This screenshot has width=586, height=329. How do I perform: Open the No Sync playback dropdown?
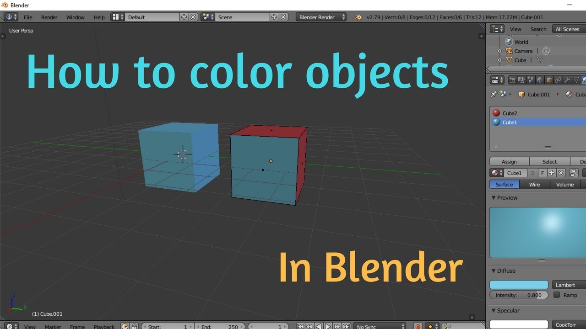[380, 326]
